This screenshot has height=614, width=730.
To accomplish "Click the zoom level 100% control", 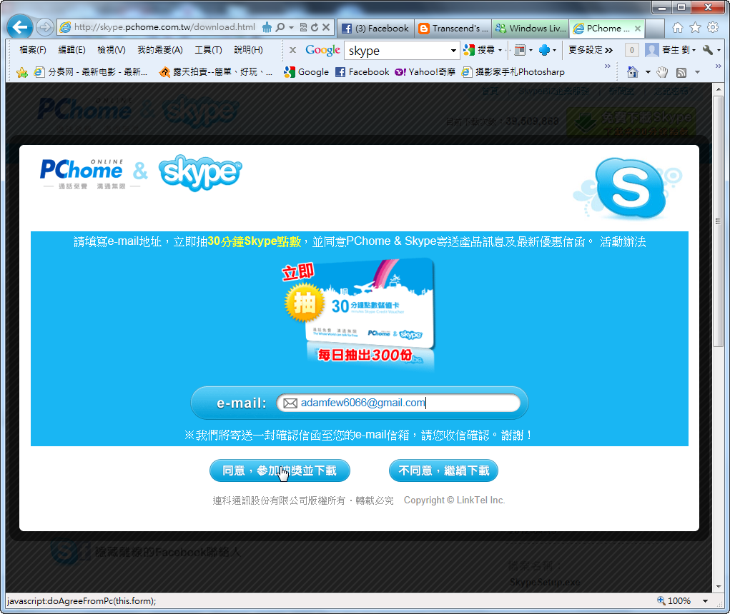I will point(674,600).
